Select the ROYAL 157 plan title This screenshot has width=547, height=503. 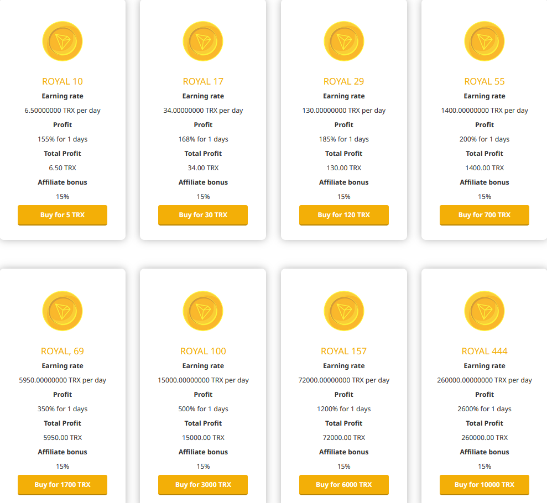pyautogui.click(x=343, y=352)
